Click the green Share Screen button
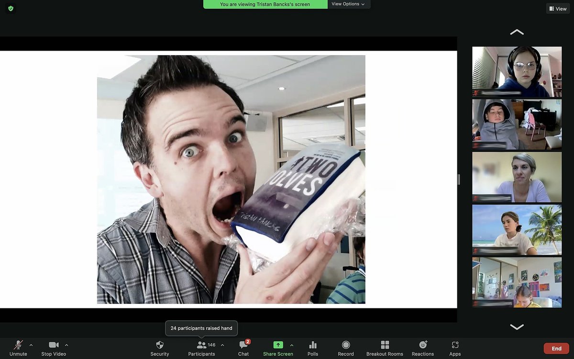Screen dimensions: 574x359 click(x=278, y=348)
